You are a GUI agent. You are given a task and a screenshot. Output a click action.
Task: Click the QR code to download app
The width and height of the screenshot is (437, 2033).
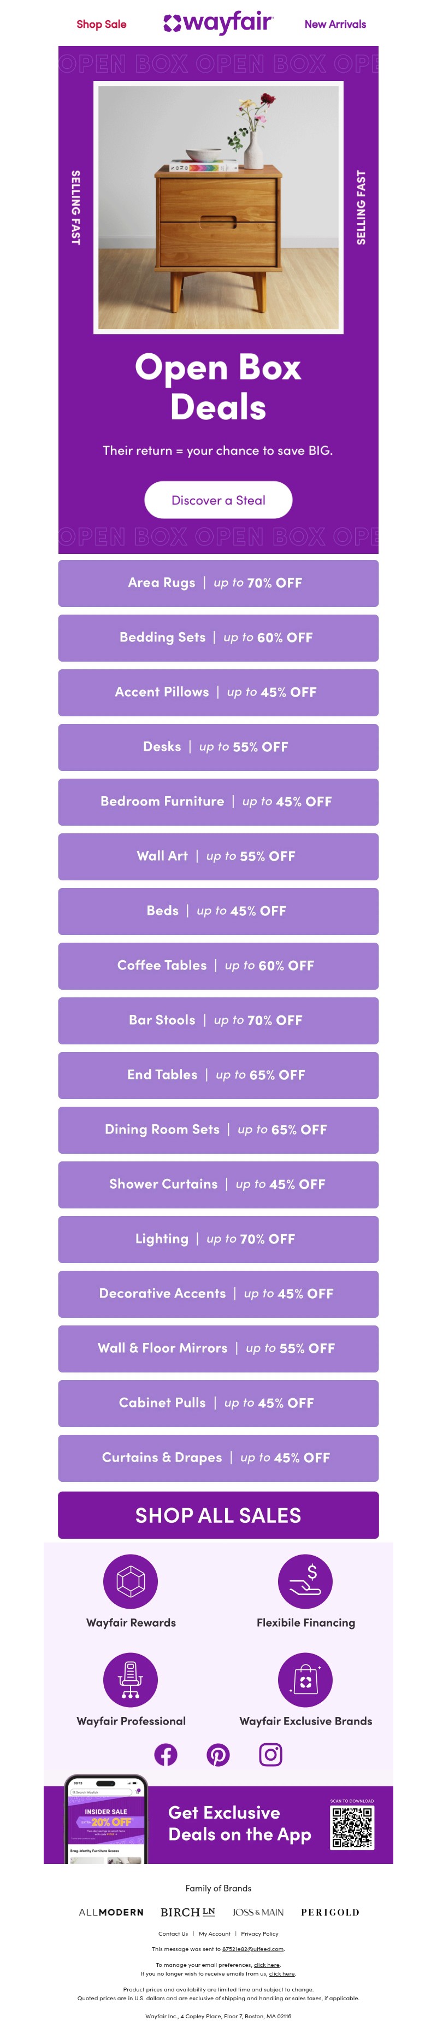(x=352, y=1828)
